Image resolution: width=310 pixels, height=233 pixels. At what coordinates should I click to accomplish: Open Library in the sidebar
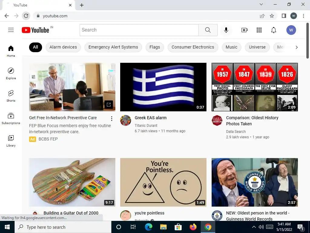coord(11,141)
